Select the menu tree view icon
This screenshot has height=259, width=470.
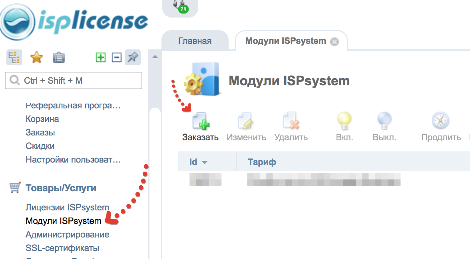click(14, 58)
